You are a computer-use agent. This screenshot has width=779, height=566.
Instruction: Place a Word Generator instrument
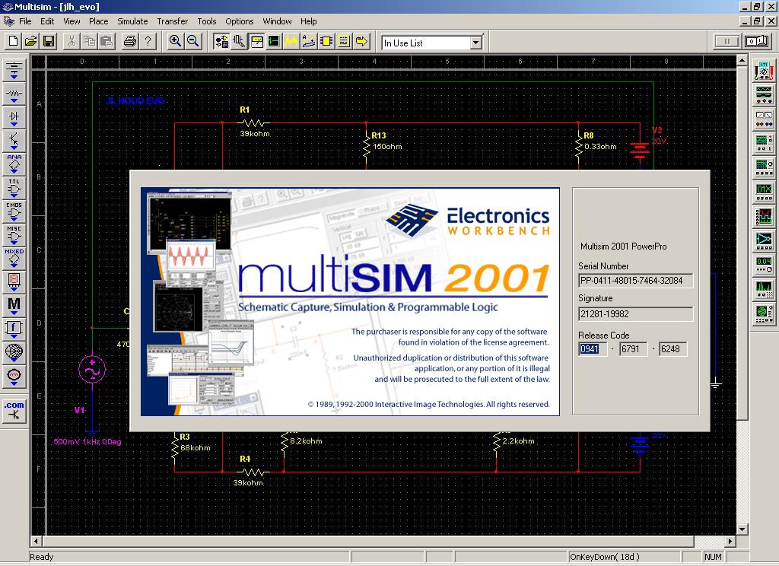(x=764, y=191)
